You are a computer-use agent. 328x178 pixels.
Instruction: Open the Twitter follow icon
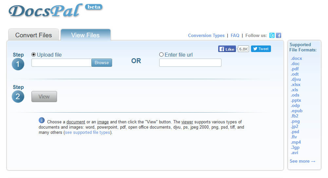[x=272, y=35]
